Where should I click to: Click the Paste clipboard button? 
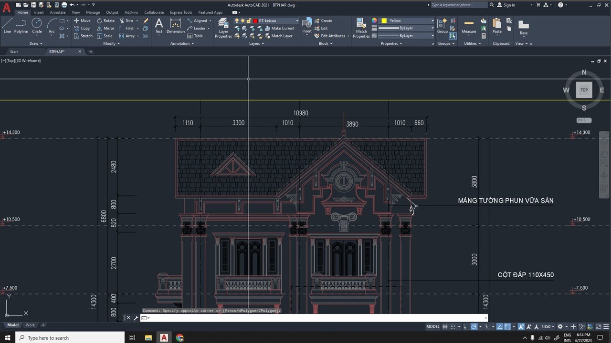click(x=497, y=26)
